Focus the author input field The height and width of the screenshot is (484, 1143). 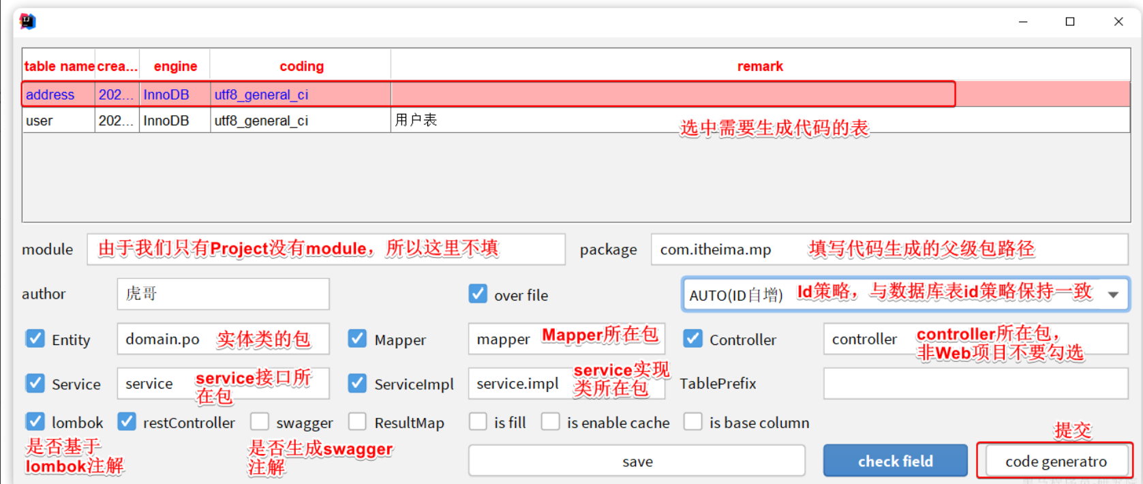point(223,294)
